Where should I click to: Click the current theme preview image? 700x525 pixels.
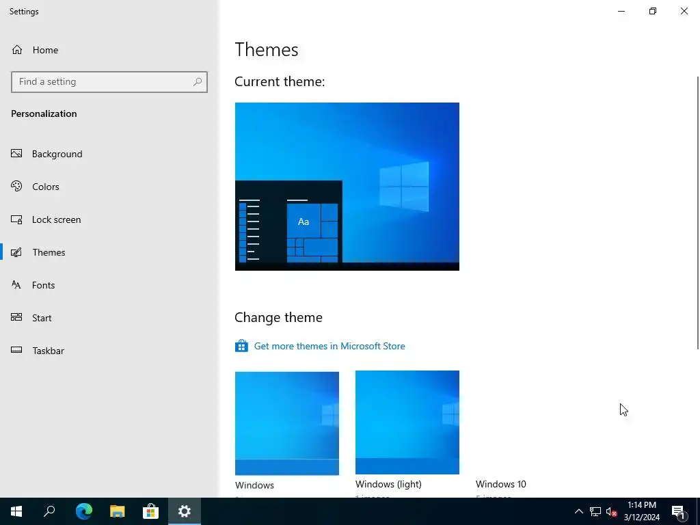pos(347,187)
